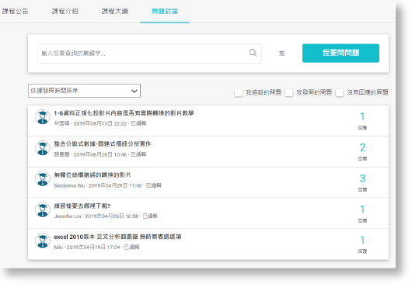Click Jennifer Lin's graduate avatar

(x=43, y=209)
